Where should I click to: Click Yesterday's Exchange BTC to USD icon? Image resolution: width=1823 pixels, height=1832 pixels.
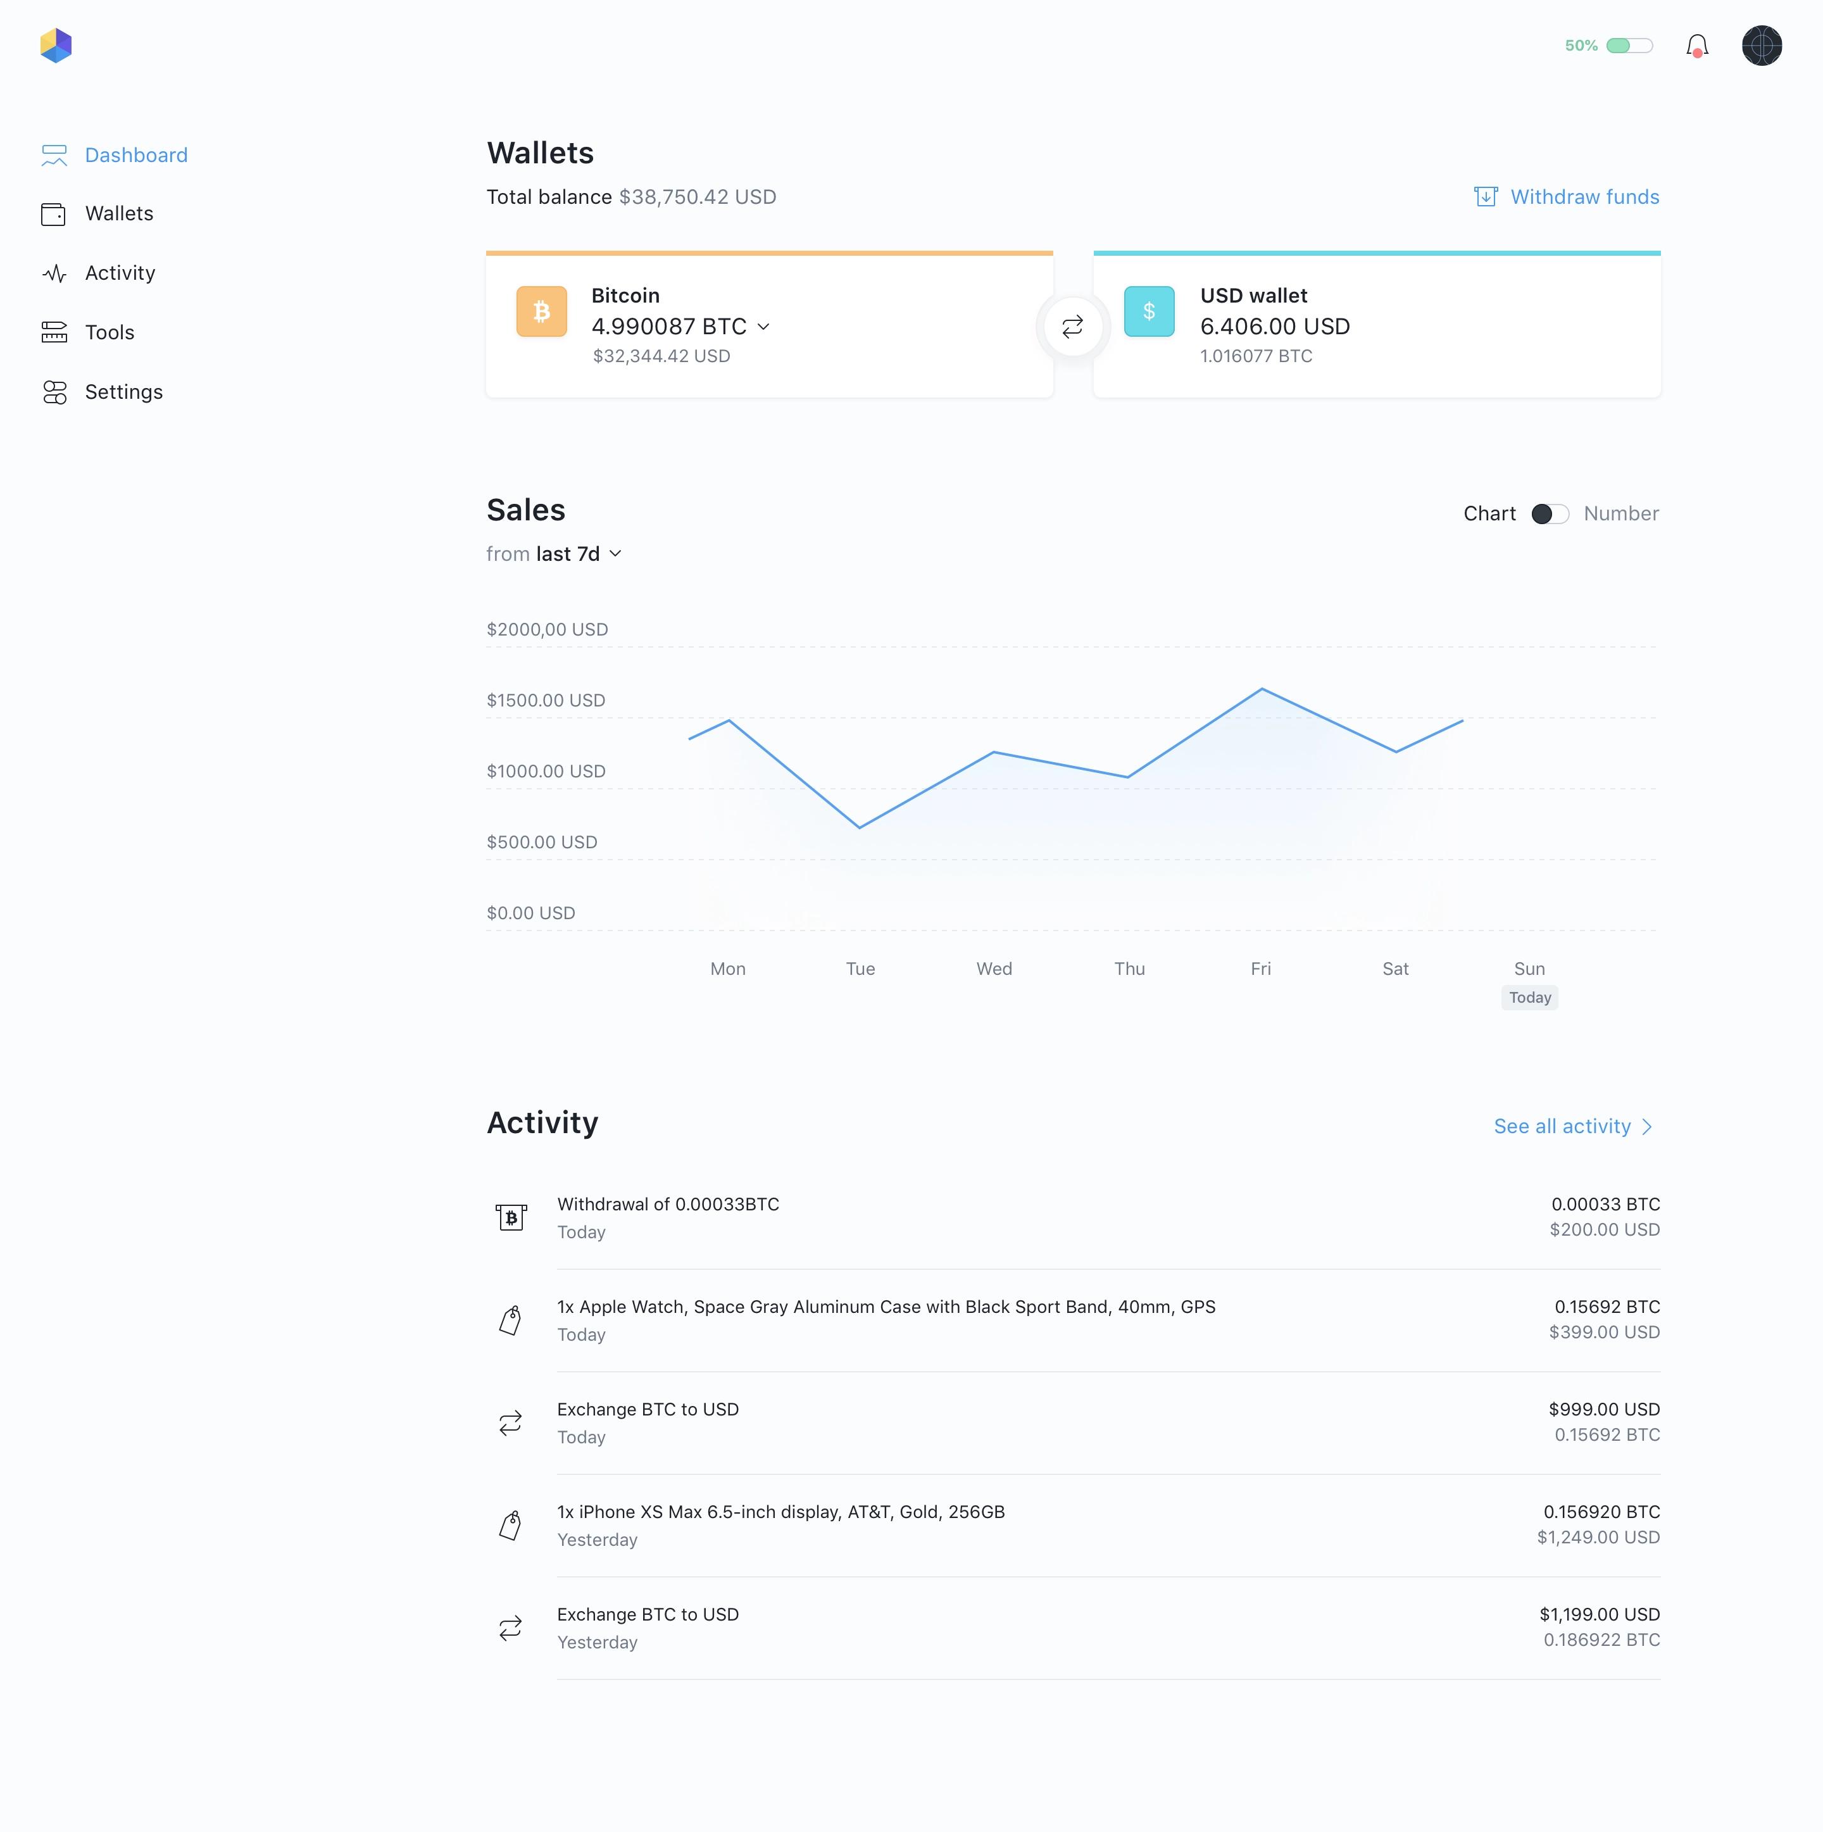click(511, 1628)
